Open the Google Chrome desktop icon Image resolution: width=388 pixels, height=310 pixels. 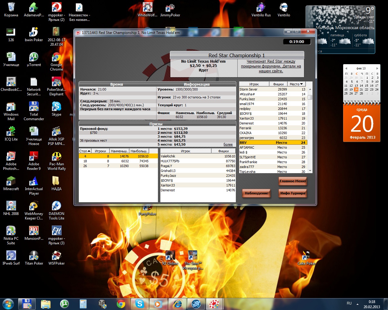56,58
